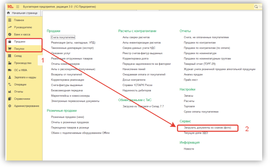Open the Покупки section in sidebar
Viewport: 270px width, 167px height.
pyautogui.click(x=19, y=49)
